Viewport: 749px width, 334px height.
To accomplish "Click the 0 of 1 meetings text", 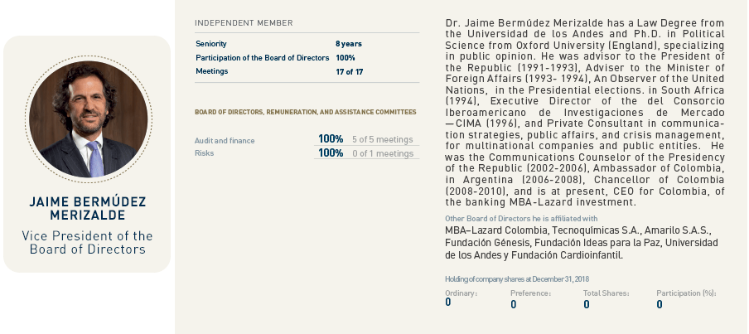I will 383,153.
